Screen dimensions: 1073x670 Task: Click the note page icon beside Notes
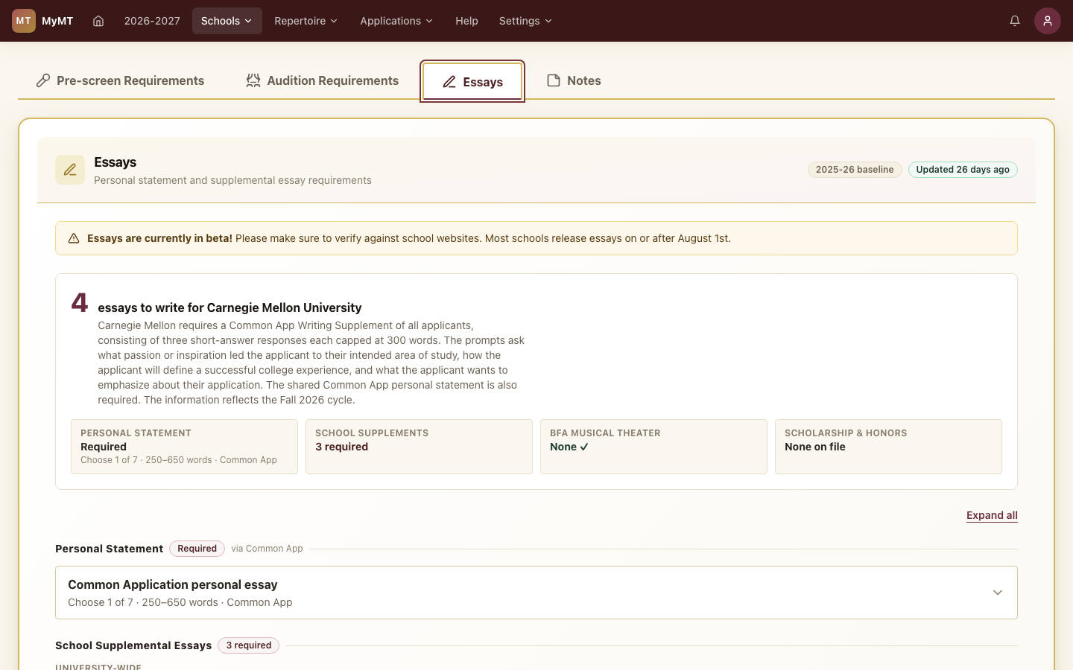pos(554,80)
